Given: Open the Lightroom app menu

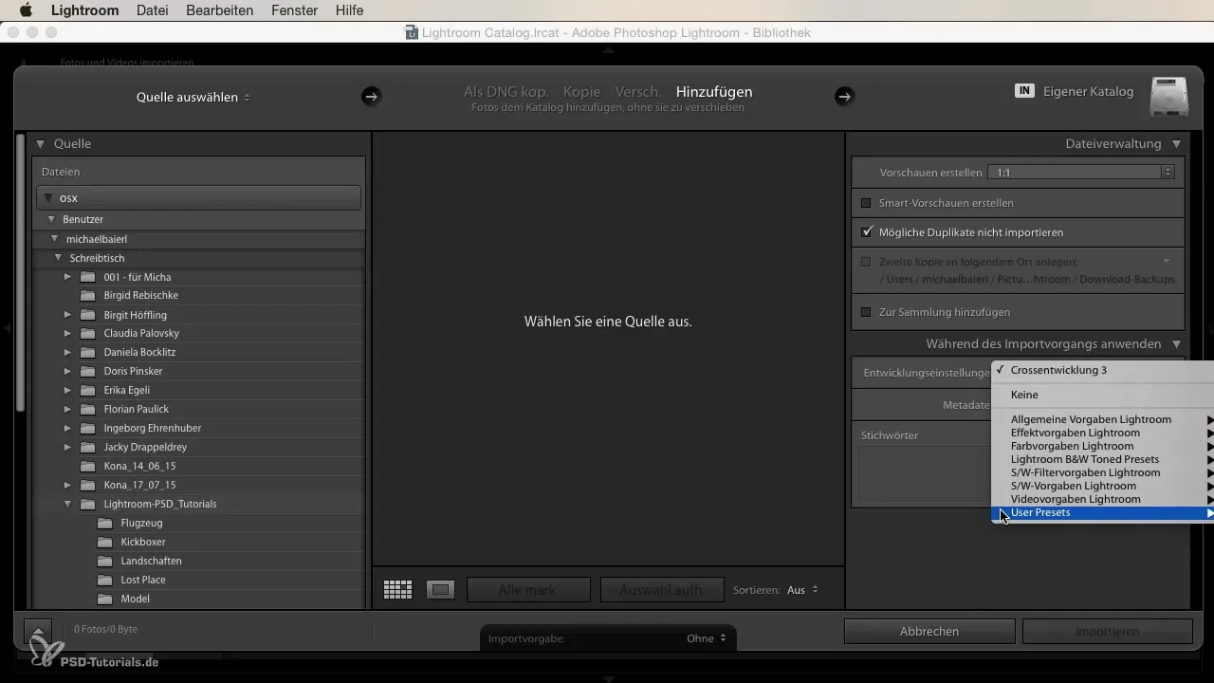Looking at the screenshot, I should point(84,10).
